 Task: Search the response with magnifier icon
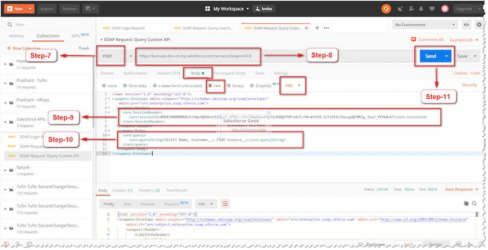coord(474,203)
